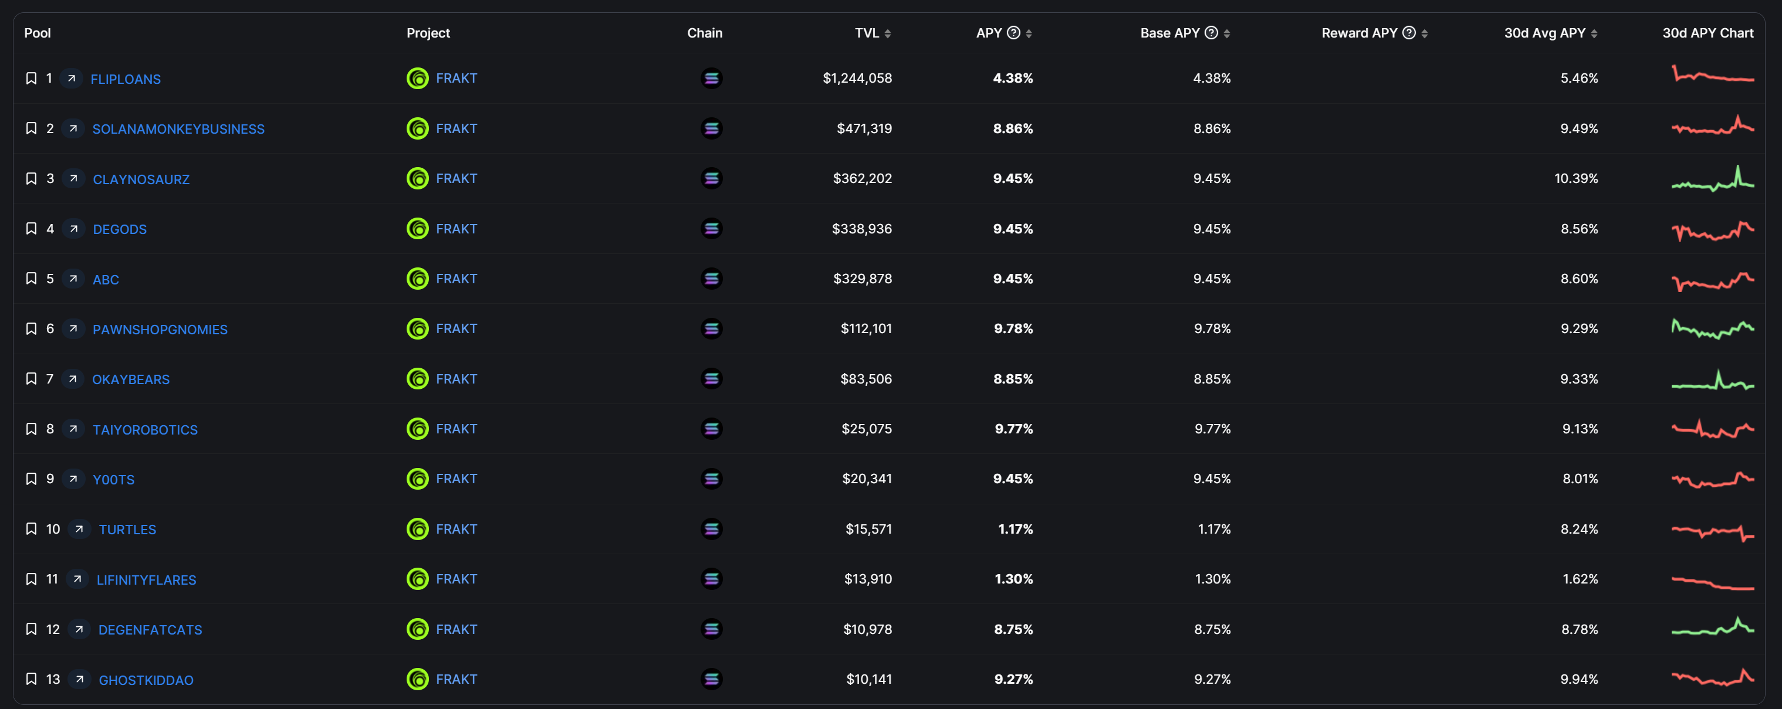1782x709 pixels.
Task: Click Solana chain icon in DEGODS row
Action: pyautogui.click(x=711, y=228)
